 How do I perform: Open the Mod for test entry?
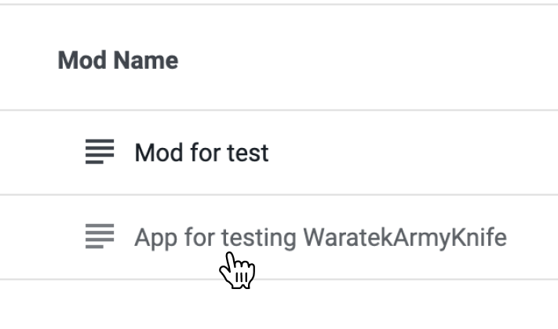click(x=202, y=153)
